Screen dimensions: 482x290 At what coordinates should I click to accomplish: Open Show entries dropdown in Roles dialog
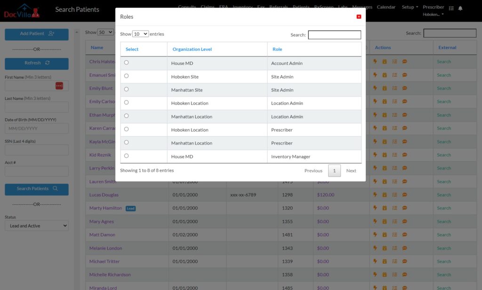point(140,34)
